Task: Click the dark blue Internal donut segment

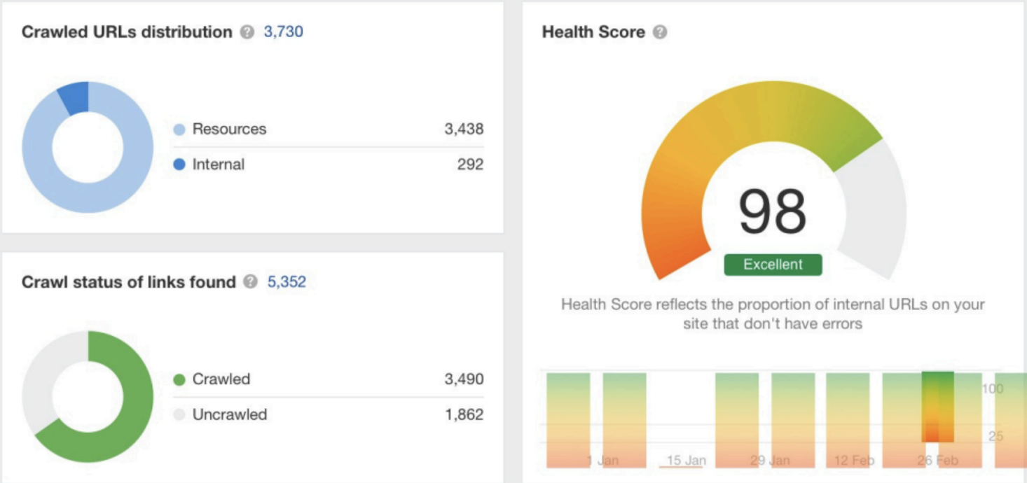Action: [74, 98]
